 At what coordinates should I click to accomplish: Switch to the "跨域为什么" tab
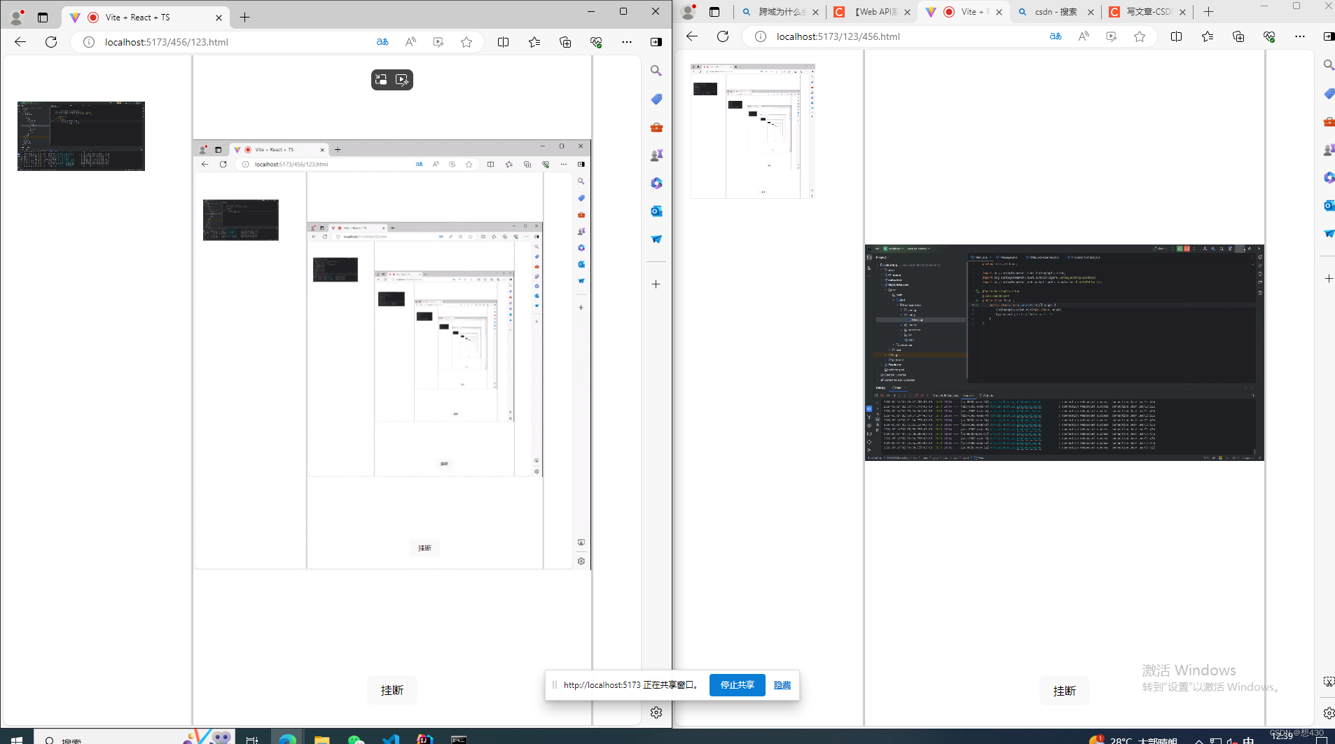click(x=780, y=12)
